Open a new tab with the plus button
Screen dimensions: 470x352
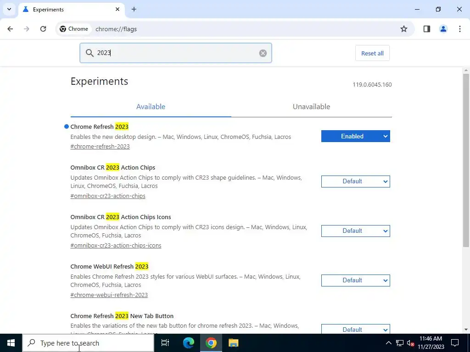[x=134, y=9]
